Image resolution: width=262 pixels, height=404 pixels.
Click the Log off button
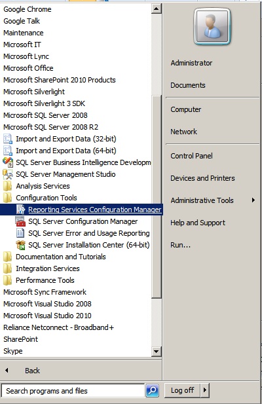[182, 390]
